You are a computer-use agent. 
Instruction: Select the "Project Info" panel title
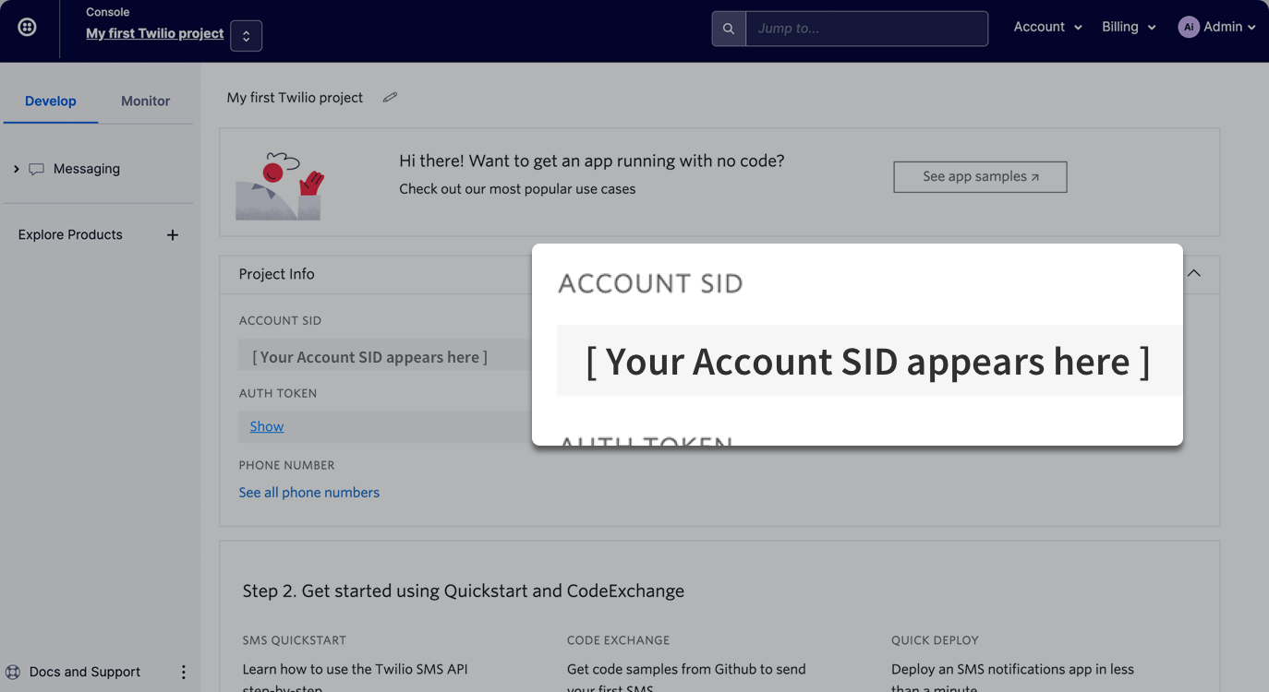[277, 274]
